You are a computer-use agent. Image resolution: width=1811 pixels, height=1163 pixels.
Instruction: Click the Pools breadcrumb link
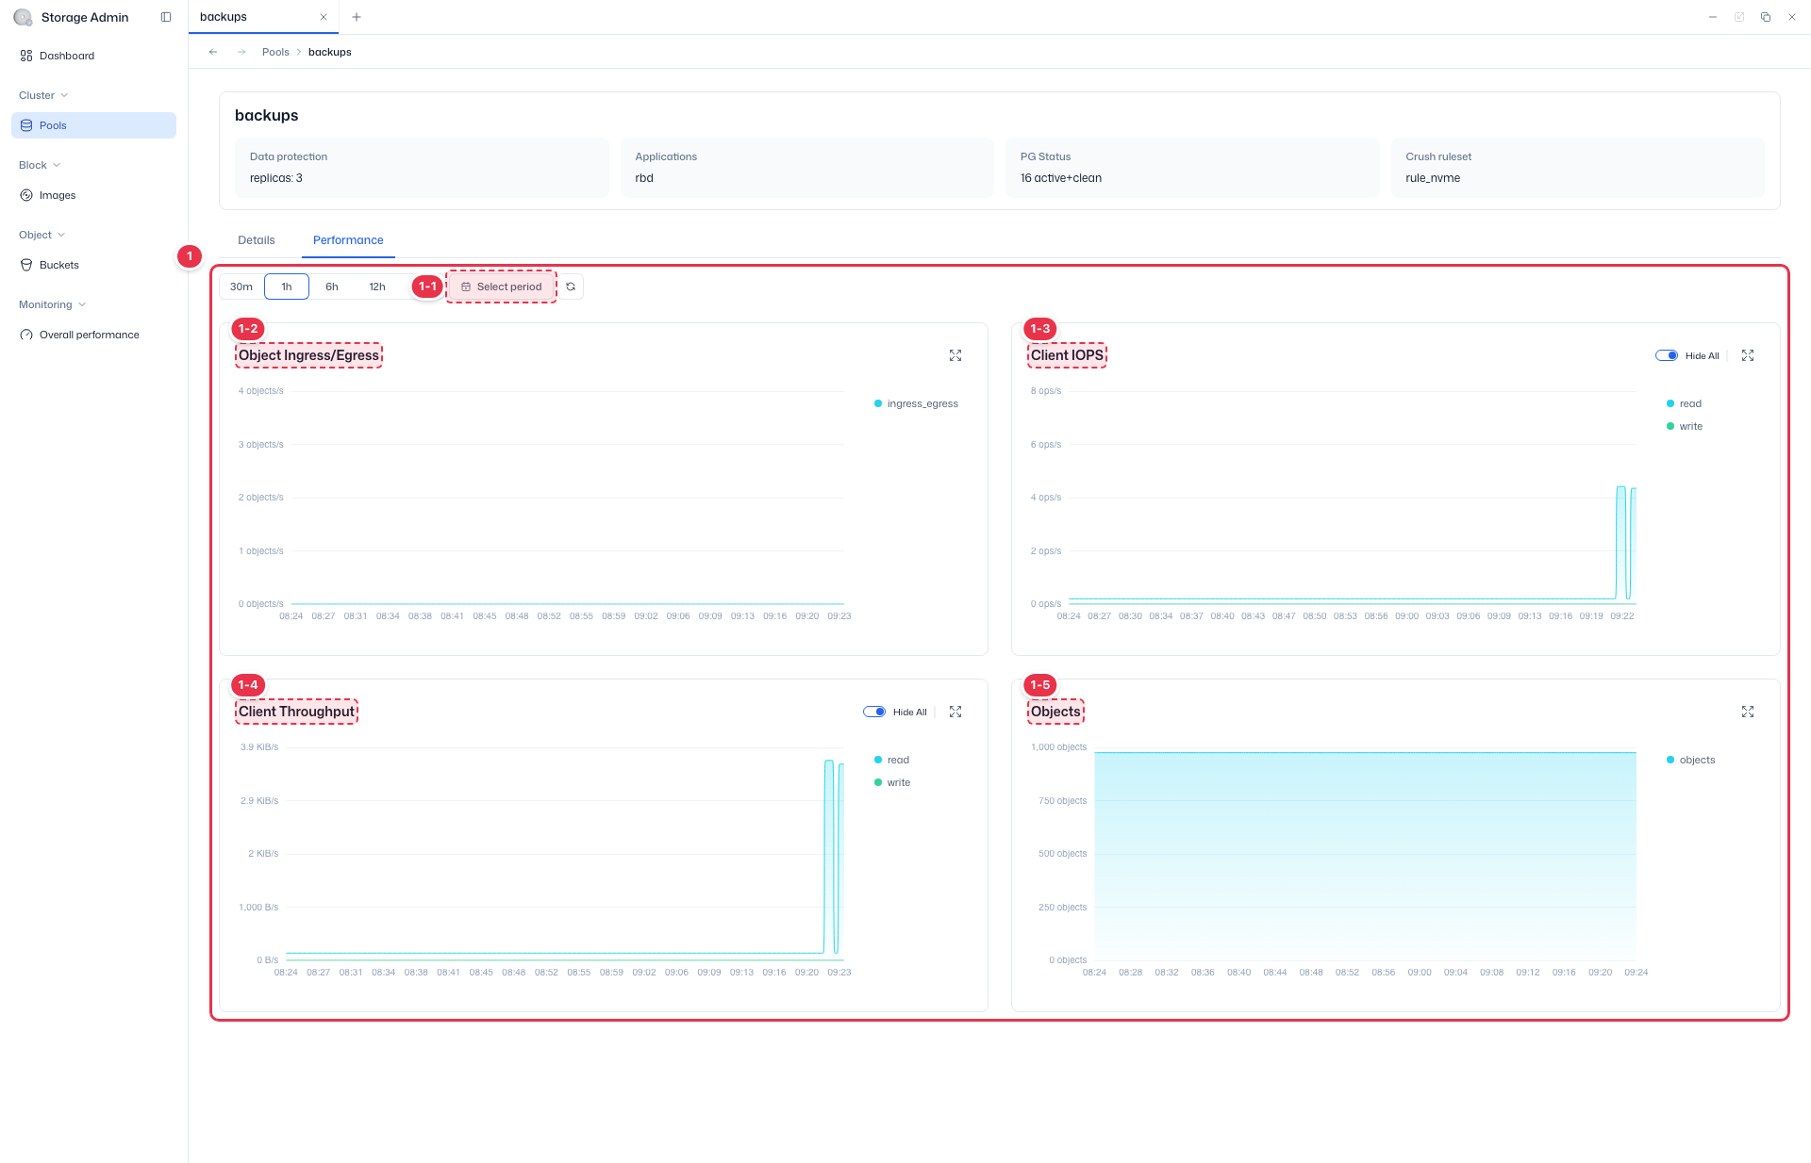pyautogui.click(x=275, y=52)
